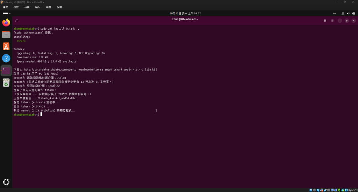Viewport: 358px width, 192px height.
Task: Open the terminal hamburger menu
Action: point(332,21)
